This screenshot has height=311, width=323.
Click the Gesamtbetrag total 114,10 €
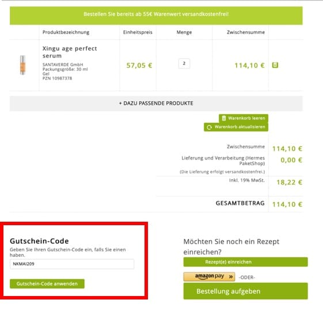click(x=287, y=204)
